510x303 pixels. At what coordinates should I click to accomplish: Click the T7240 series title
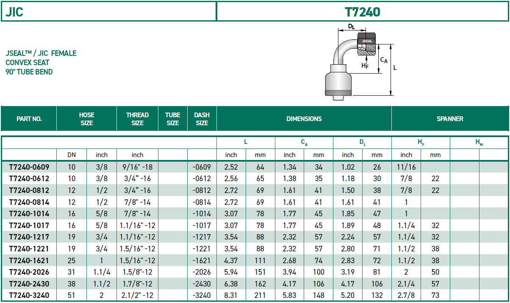pos(363,12)
